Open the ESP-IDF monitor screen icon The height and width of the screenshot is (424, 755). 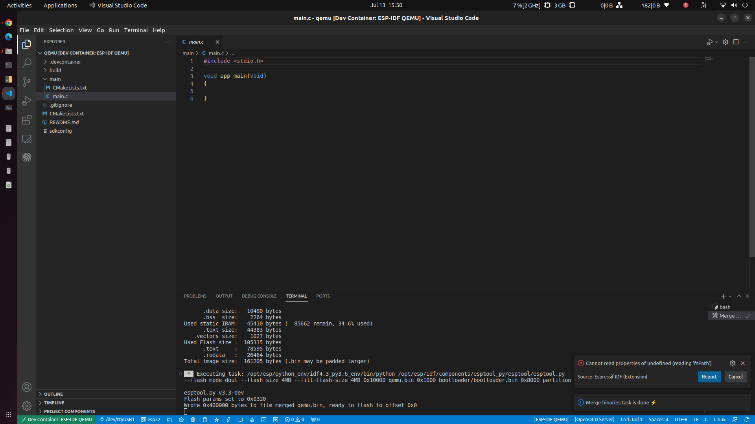[240, 420]
